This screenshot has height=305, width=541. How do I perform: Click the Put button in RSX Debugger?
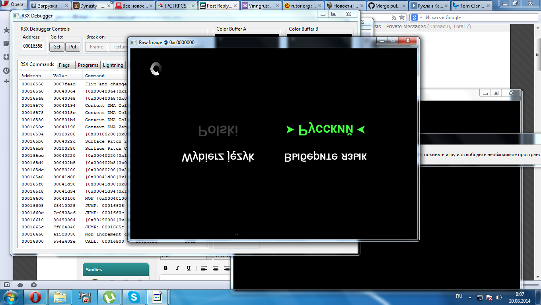pyautogui.click(x=73, y=47)
